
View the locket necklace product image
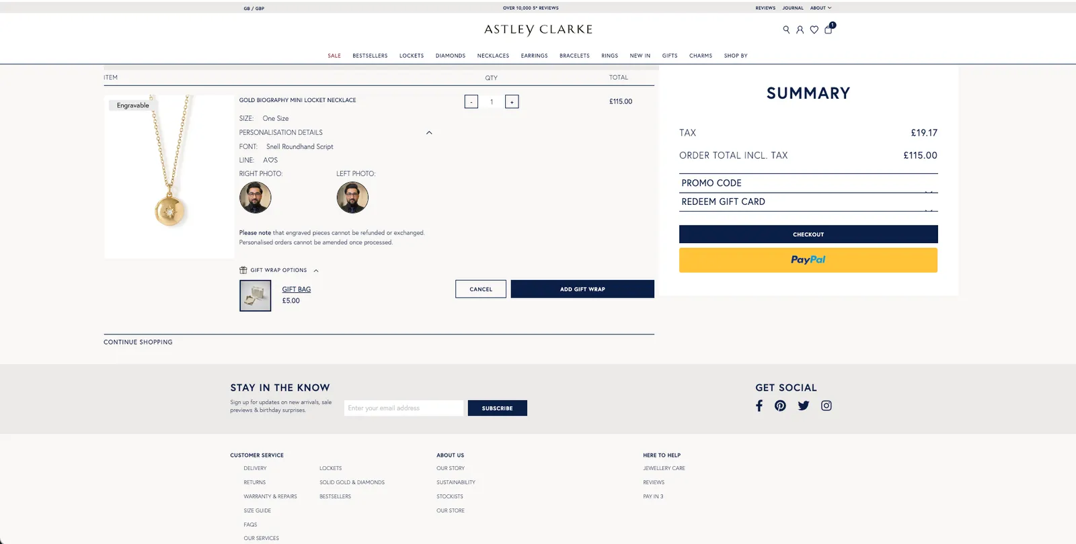169,176
